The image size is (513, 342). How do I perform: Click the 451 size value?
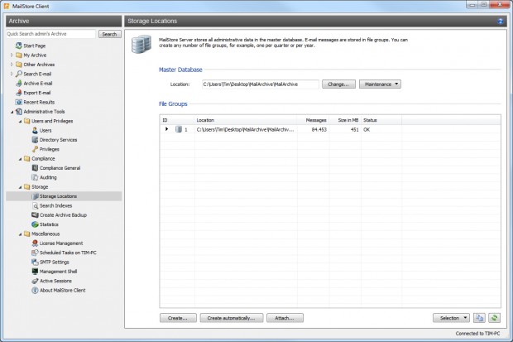pyautogui.click(x=355, y=129)
